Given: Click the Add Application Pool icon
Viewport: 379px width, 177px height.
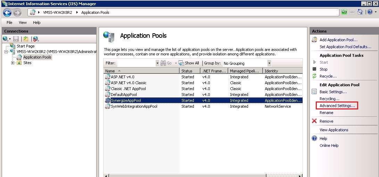Looking at the screenshot, I should (x=314, y=40).
